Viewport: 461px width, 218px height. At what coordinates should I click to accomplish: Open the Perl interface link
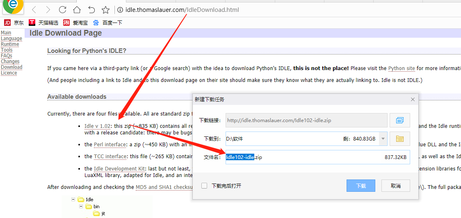coord(110,145)
